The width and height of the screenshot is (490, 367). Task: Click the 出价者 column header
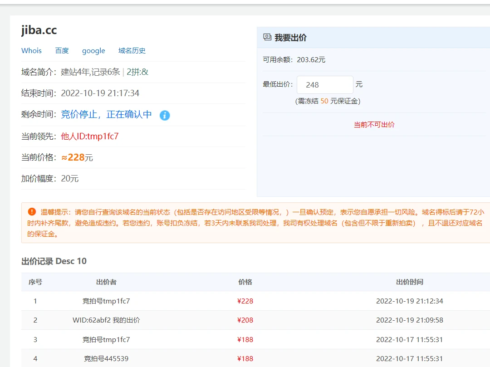point(106,282)
